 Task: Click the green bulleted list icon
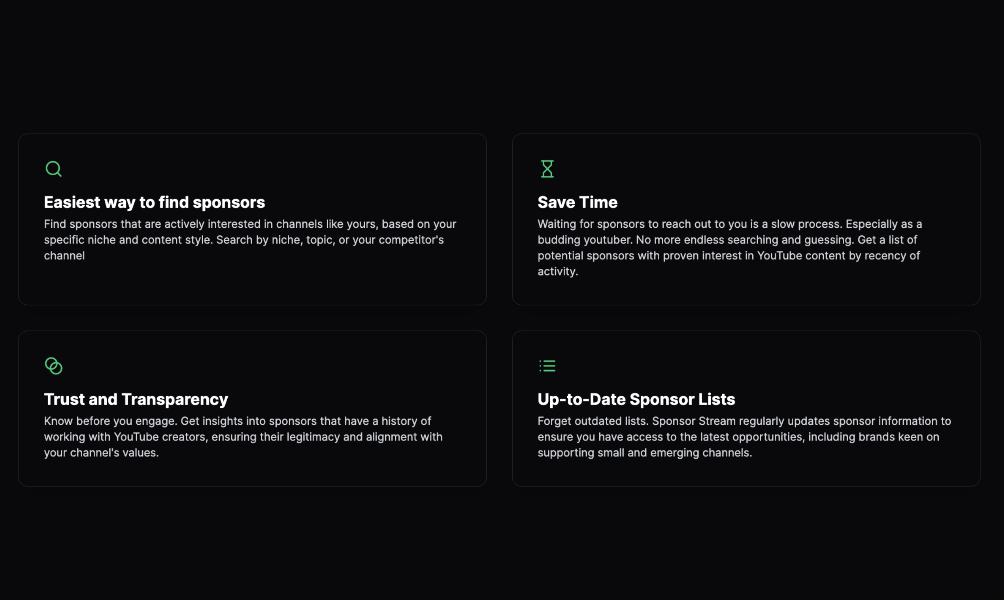pos(547,366)
